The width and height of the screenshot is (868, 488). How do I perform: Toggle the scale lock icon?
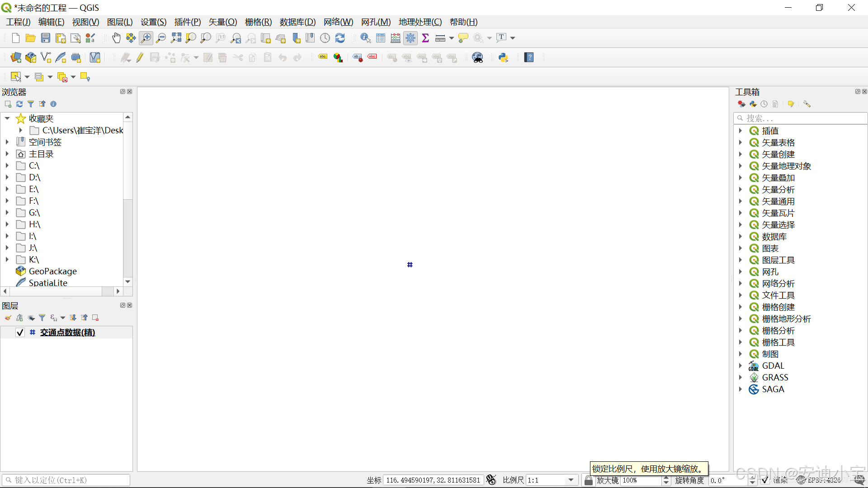(588, 480)
